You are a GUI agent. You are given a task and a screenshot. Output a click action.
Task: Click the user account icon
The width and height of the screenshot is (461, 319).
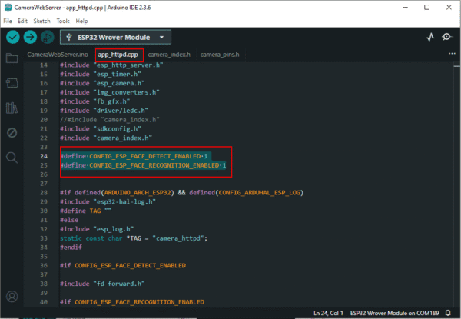[x=12, y=296]
